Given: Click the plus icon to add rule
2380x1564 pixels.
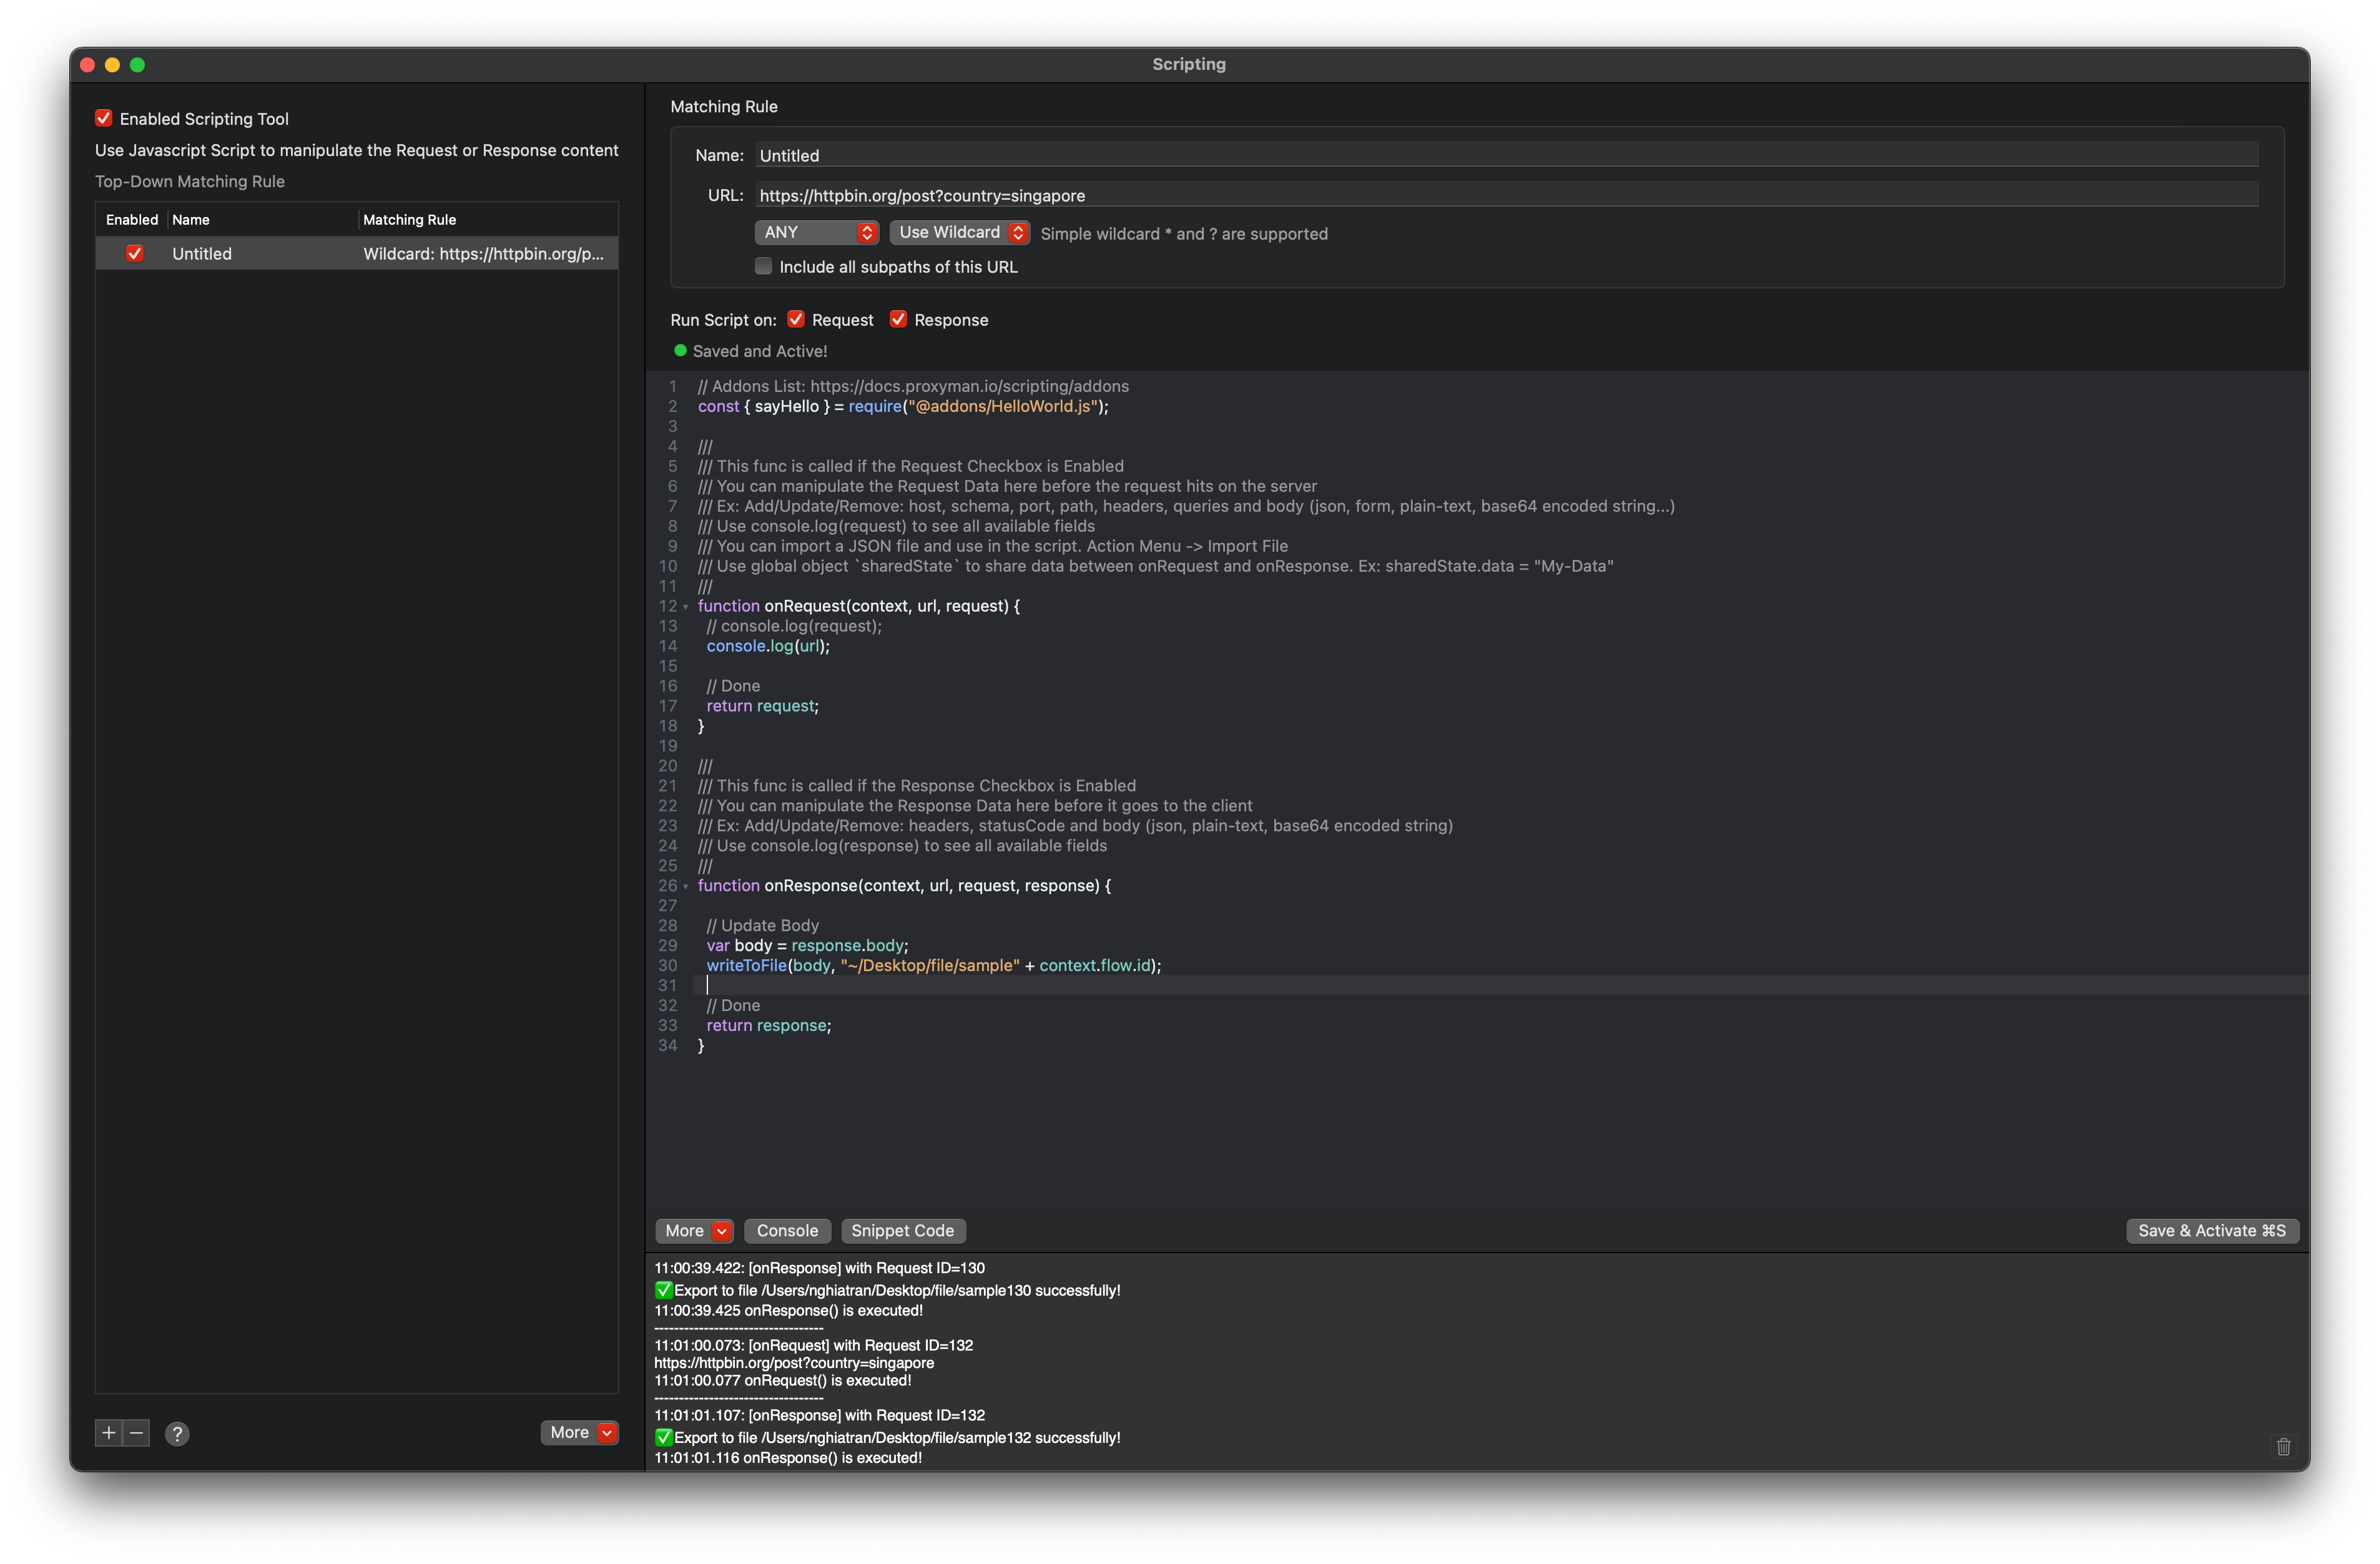Looking at the screenshot, I should [x=108, y=1432].
